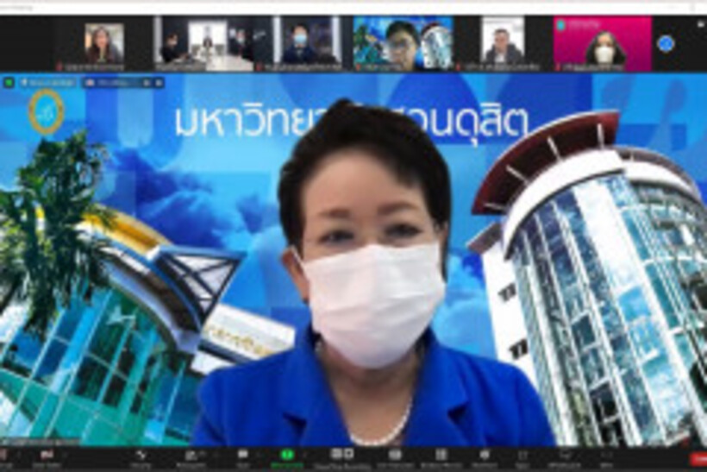Stop recording from the top-left indicator
The width and height of the screenshot is (707, 472).
159,83
